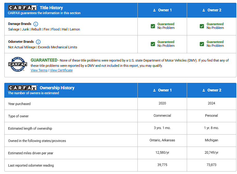This screenshot has height=174, width=237.
Task: Click Owner 1 Odometer Brands green checkmark
Action: pos(153,44)
